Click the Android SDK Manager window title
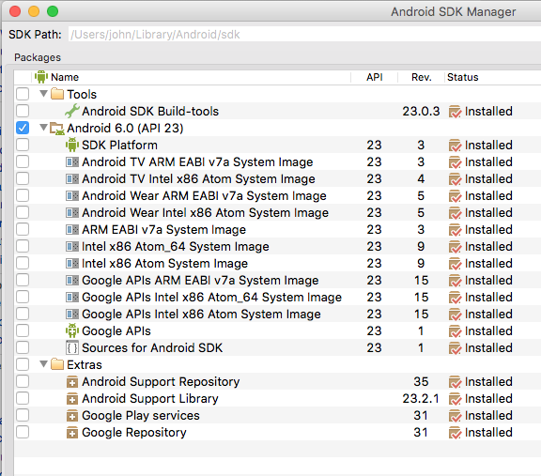 point(454,11)
